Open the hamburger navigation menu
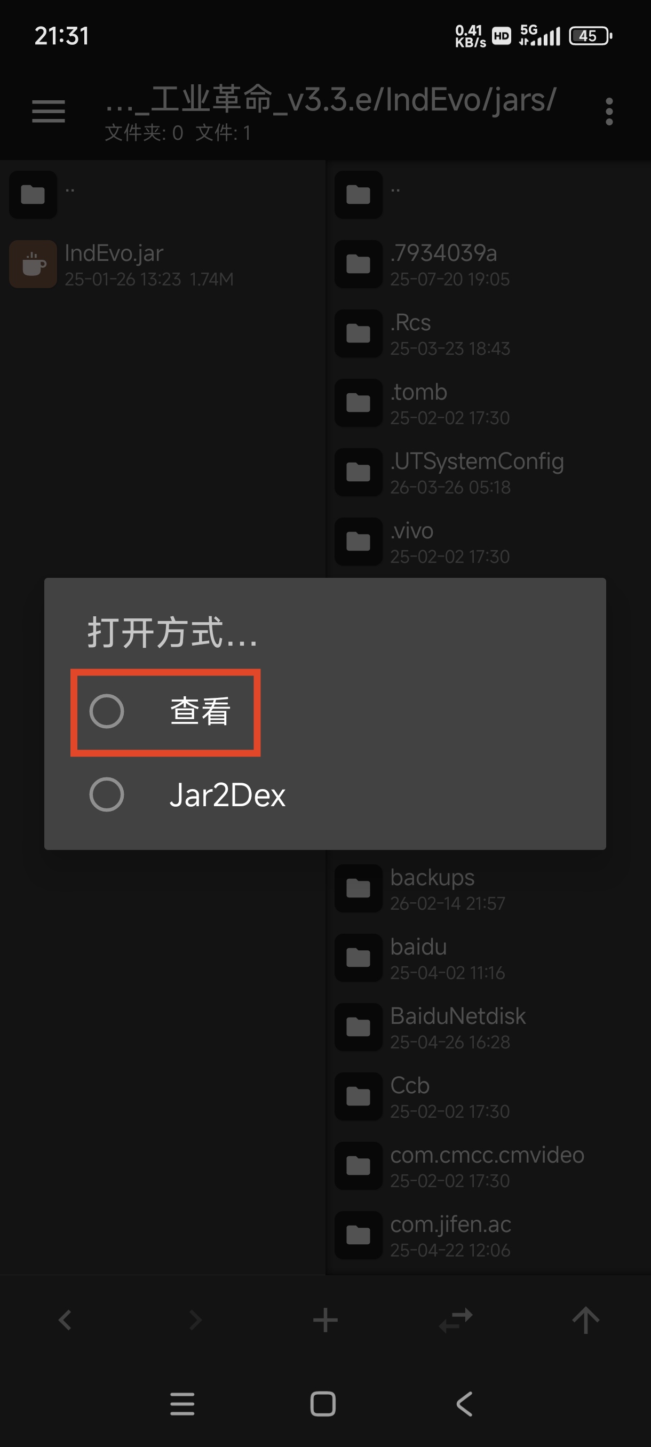This screenshot has width=651, height=1447. pyautogui.click(x=49, y=111)
